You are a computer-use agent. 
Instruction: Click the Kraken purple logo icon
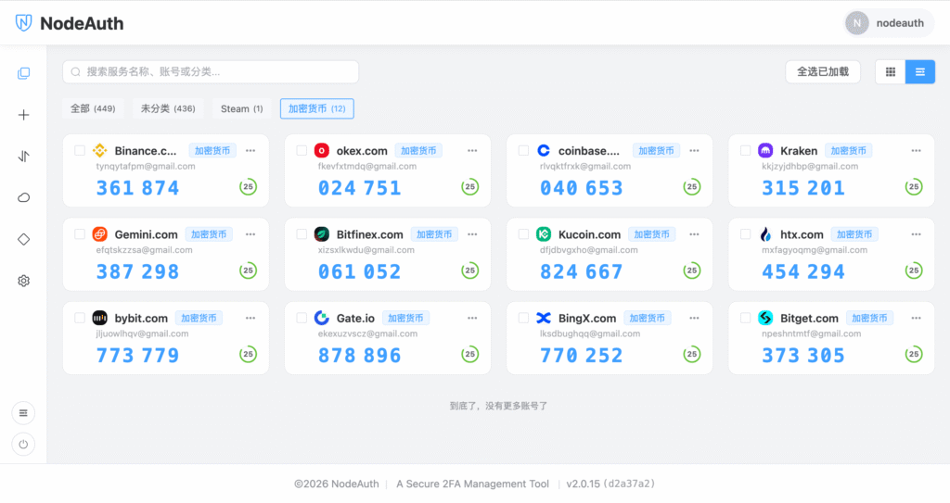click(x=765, y=150)
